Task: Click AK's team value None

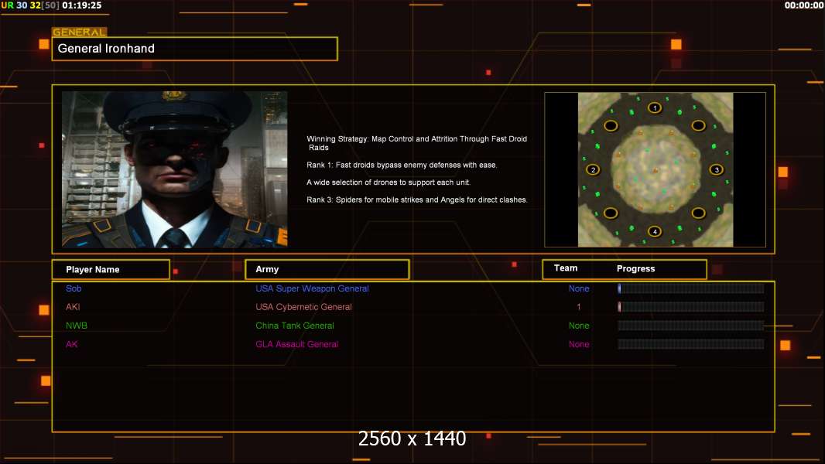Action: (579, 344)
